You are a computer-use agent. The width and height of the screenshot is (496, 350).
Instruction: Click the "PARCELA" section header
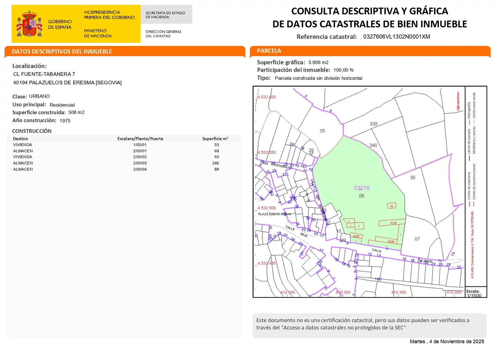click(x=269, y=51)
